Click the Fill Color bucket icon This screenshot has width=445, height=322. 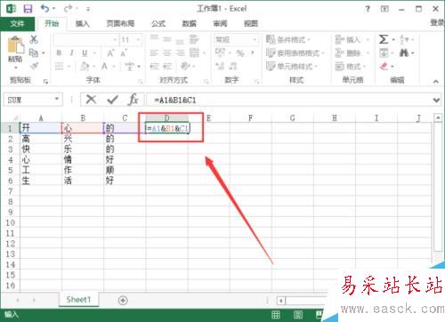(x=85, y=66)
